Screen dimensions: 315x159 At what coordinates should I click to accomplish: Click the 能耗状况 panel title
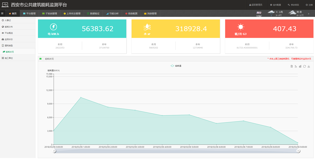(x=49, y=59)
